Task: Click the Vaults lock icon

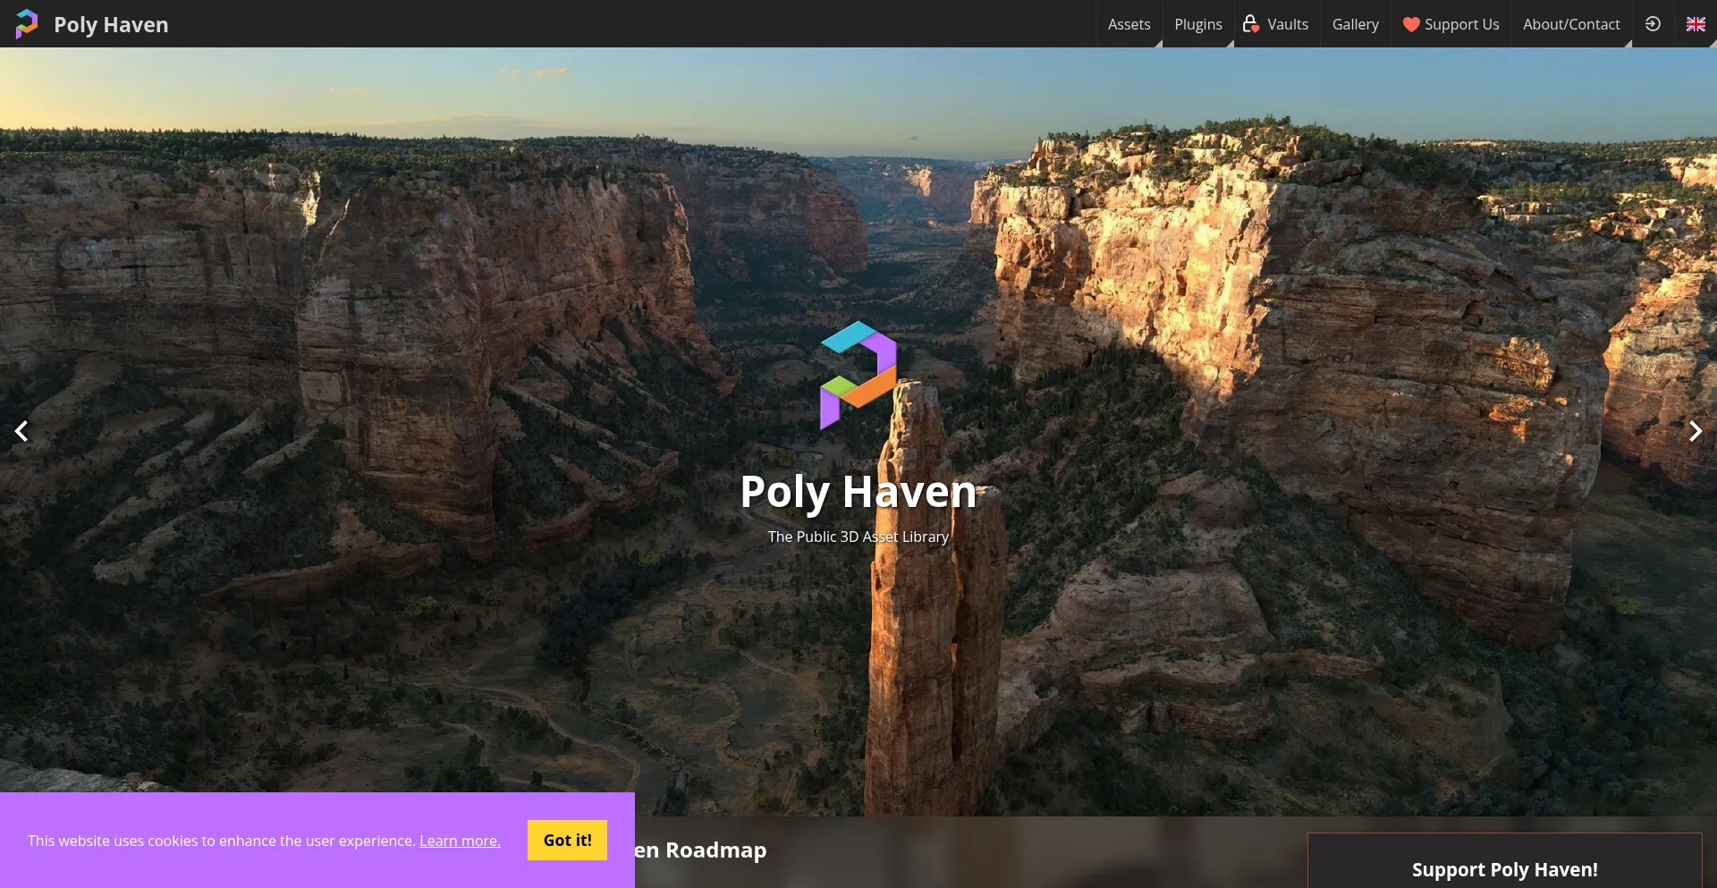Action: point(1250,24)
